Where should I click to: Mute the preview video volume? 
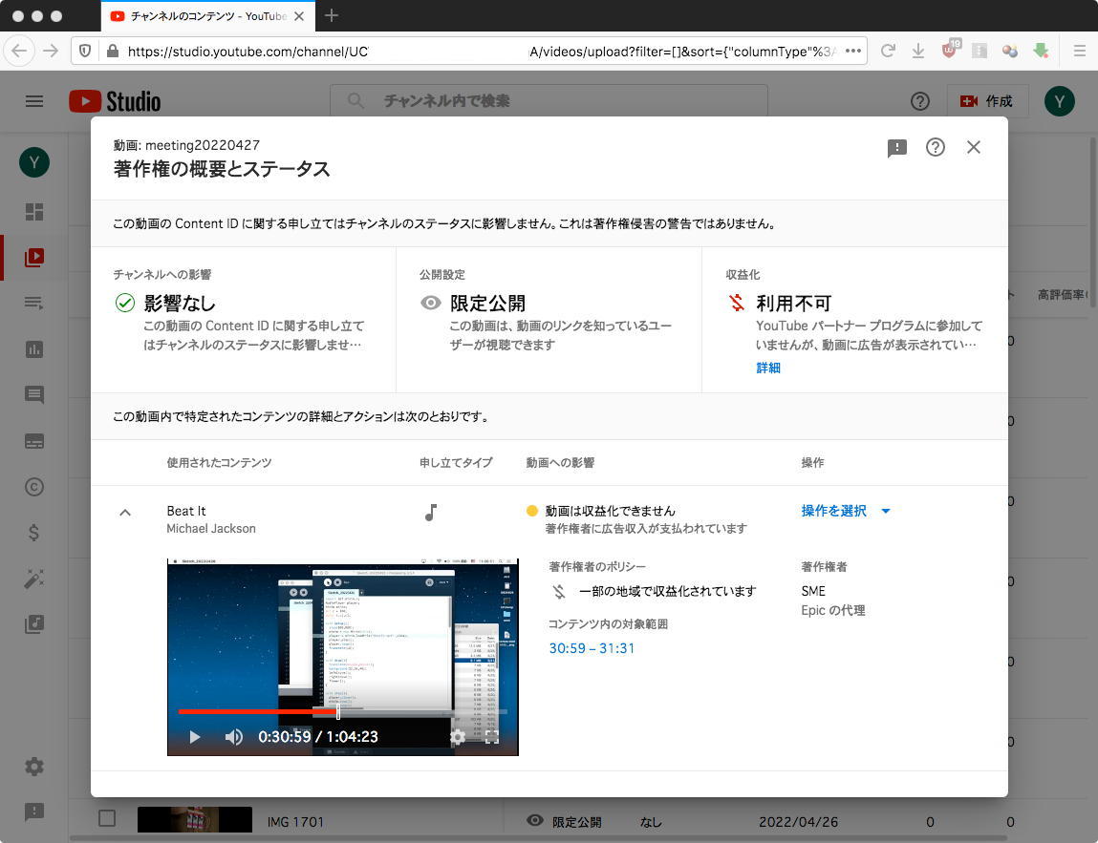[x=233, y=737]
